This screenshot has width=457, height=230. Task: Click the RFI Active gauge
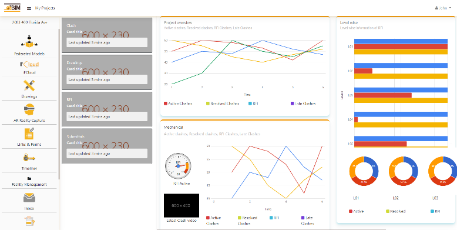[x=178, y=166]
